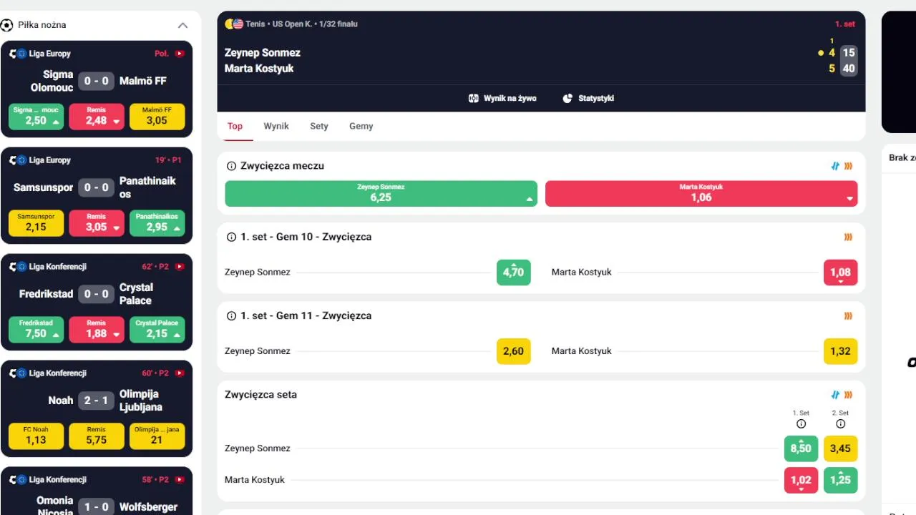Click orange fast-bet icon on Gem 11 market
The image size is (916, 515).
(x=849, y=315)
